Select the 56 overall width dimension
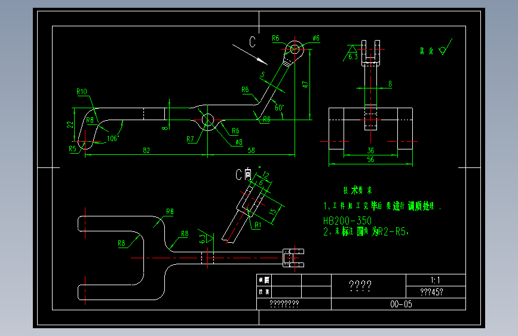The height and width of the screenshot is (336, 518). point(370,160)
